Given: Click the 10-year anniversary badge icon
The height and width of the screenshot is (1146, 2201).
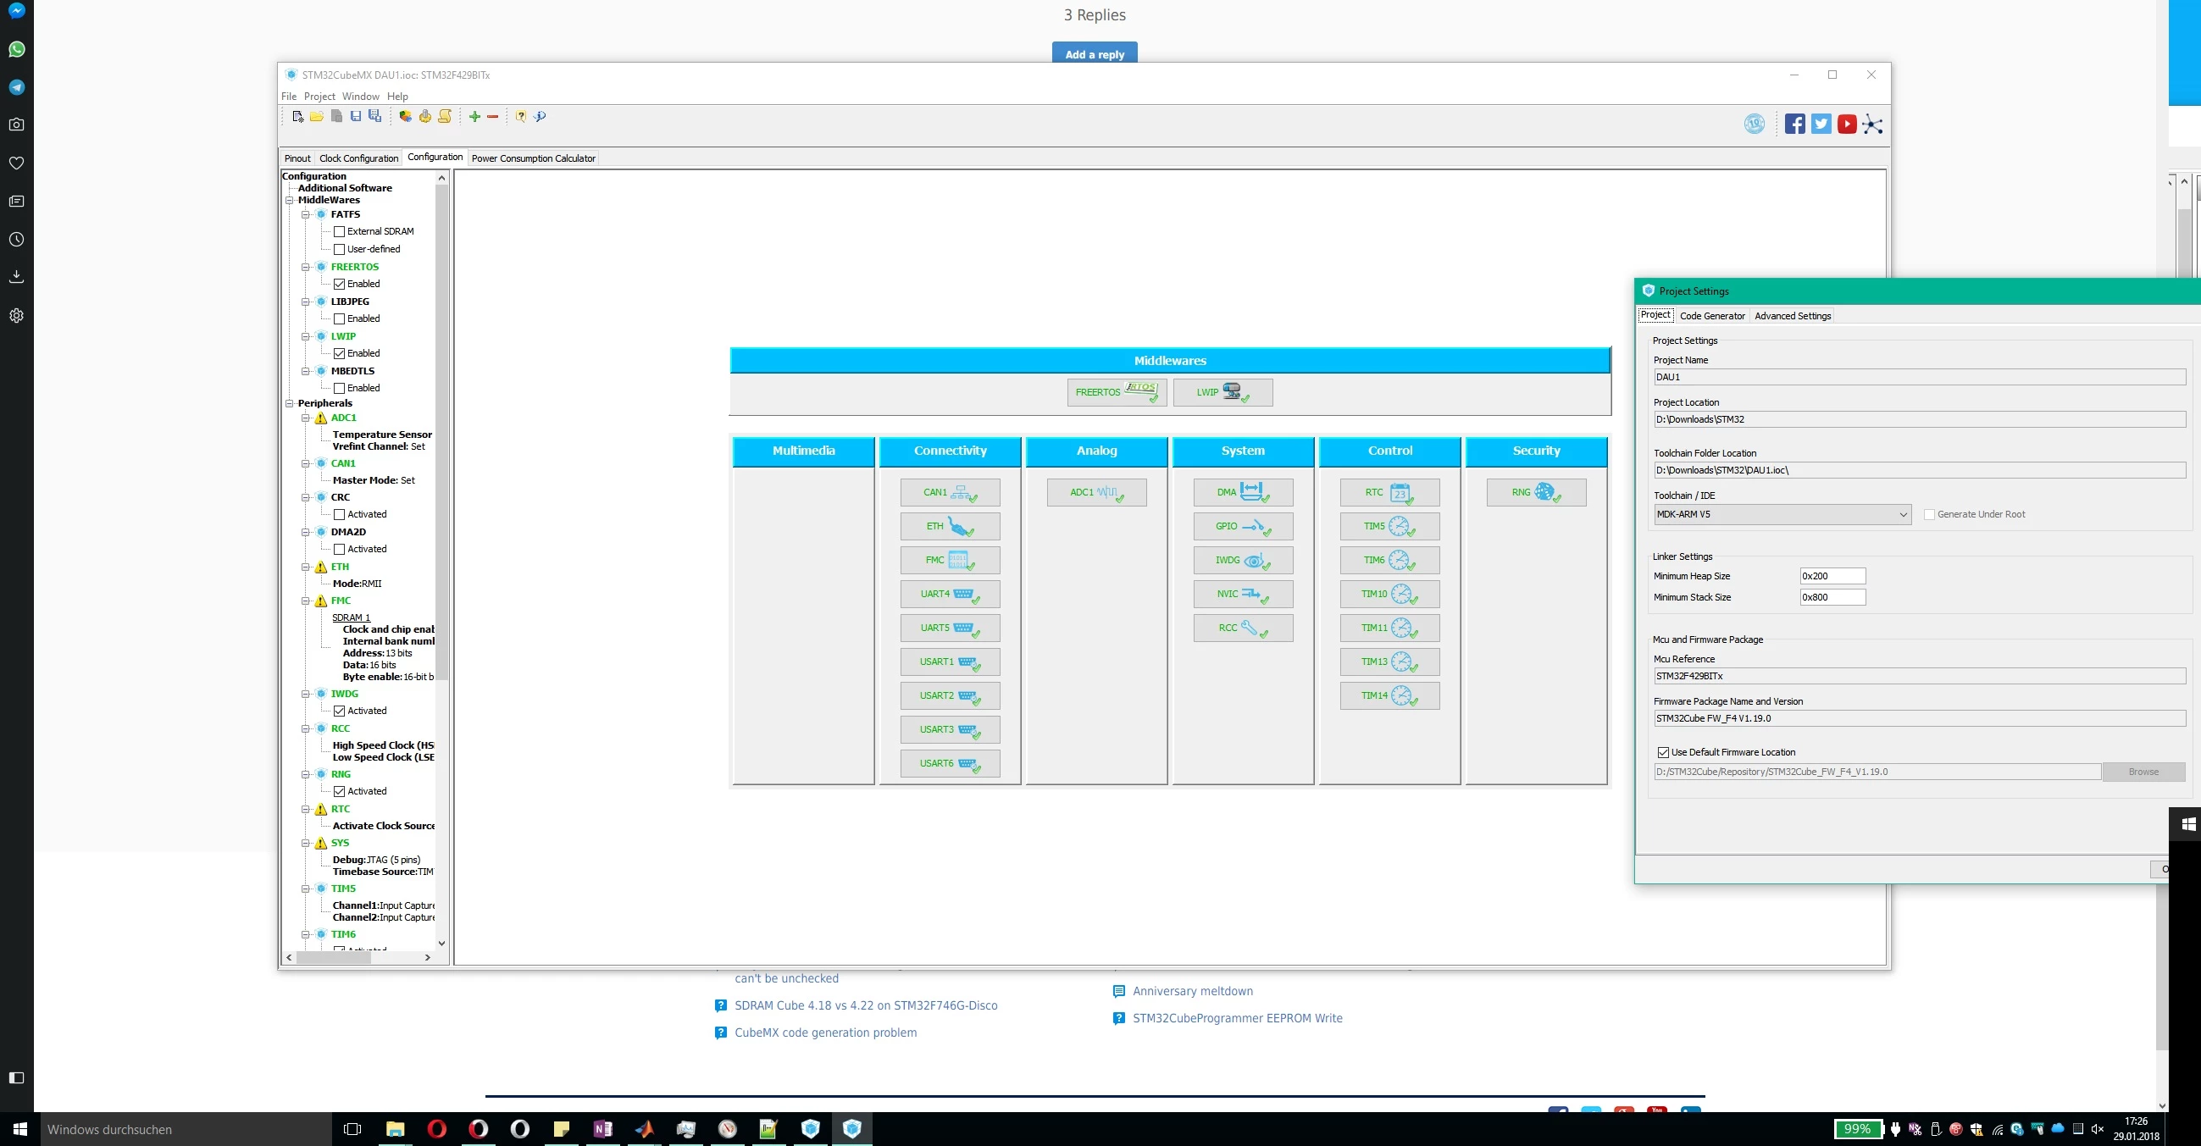Looking at the screenshot, I should [1755, 124].
